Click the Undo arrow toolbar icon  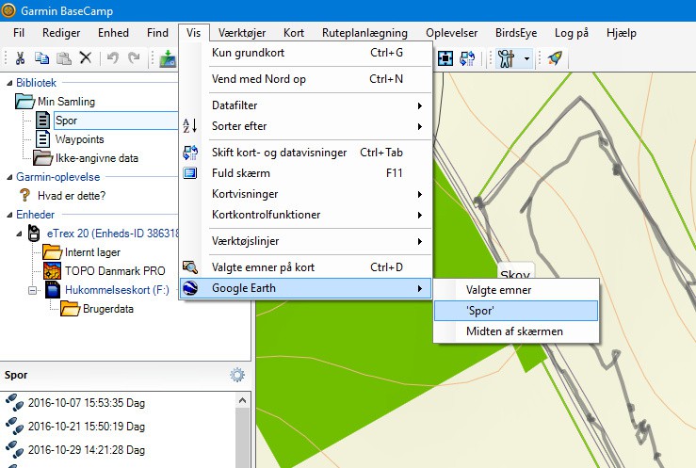click(113, 58)
